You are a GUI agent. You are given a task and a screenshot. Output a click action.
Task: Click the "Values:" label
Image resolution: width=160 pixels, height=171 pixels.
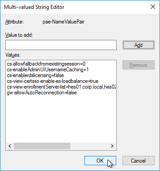[13, 55]
